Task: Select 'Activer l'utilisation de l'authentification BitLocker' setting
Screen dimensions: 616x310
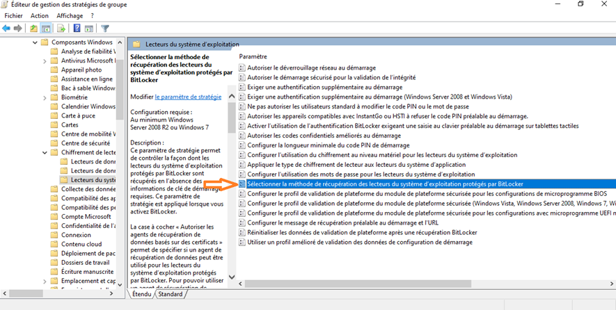Action: coord(413,126)
